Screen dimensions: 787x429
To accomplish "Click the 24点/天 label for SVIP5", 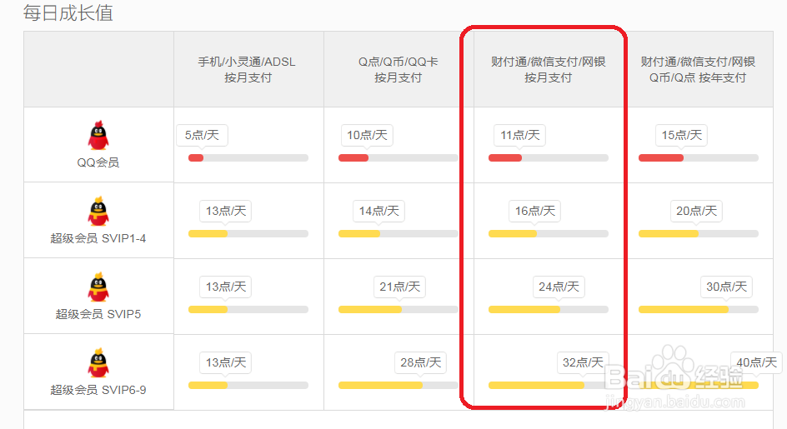I will tap(559, 287).
